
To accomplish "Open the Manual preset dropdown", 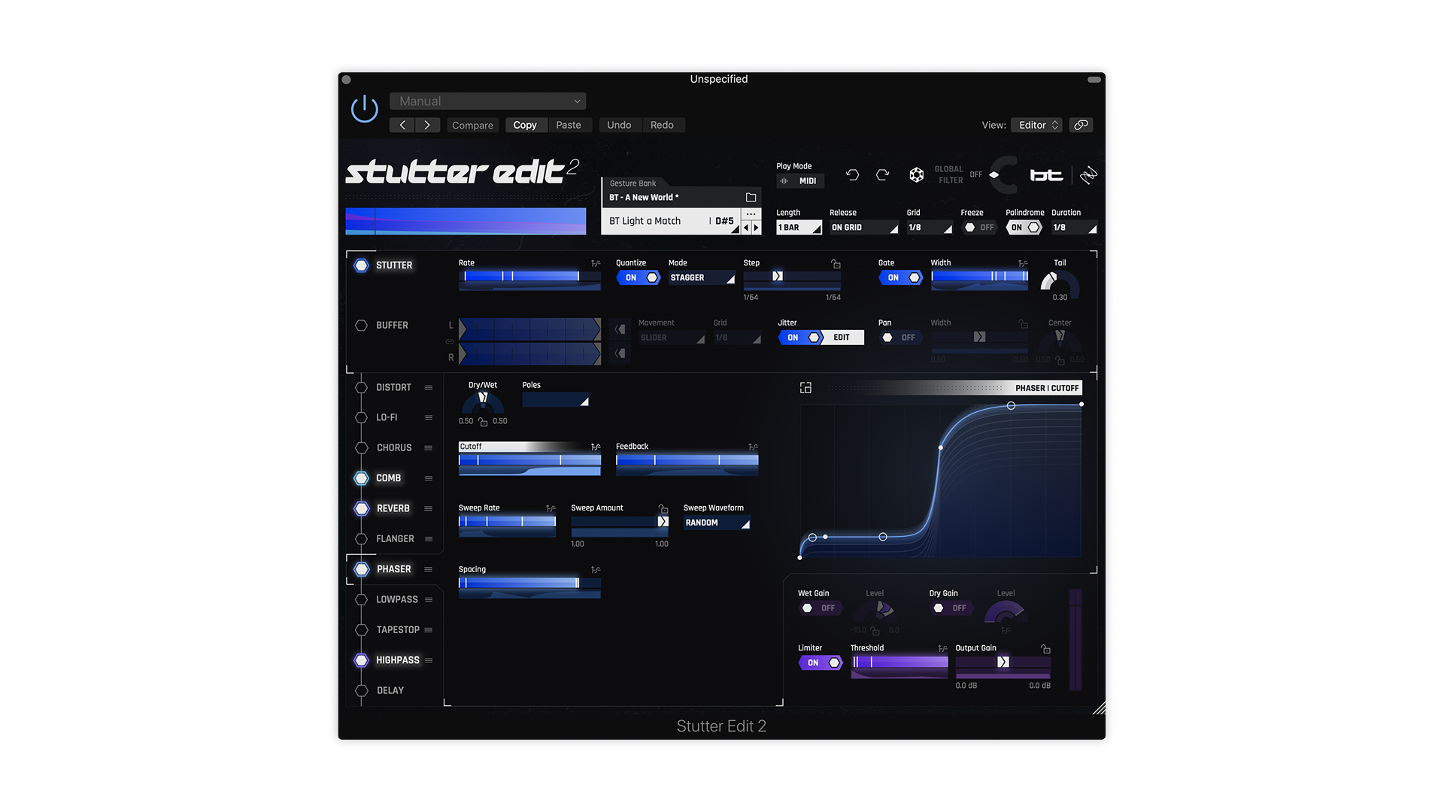I will click(x=487, y=101).
